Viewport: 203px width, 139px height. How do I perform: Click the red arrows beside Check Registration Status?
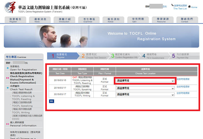coord(7,76)
